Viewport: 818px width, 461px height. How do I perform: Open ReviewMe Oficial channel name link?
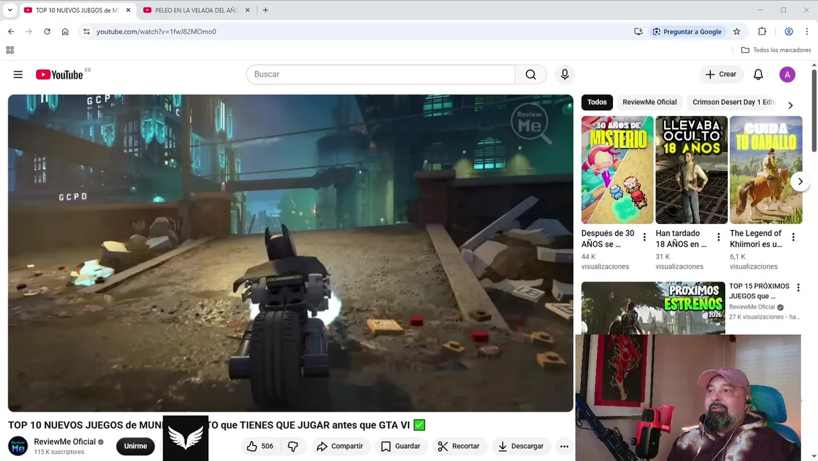tap(65, 442)
